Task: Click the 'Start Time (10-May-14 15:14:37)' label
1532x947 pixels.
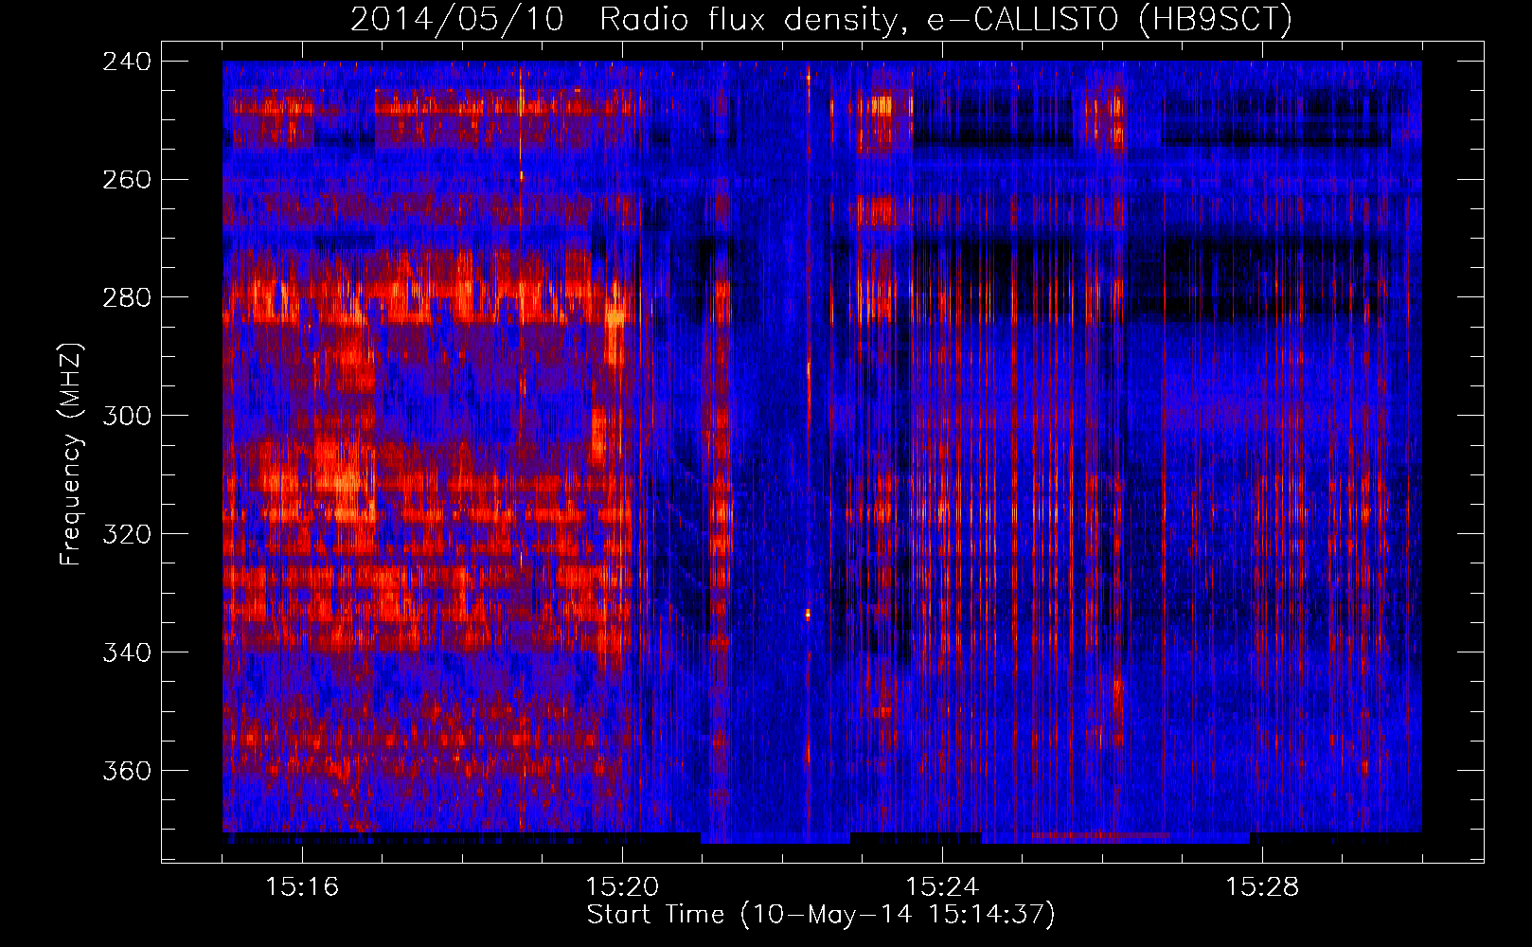Action: coord(821,915)
